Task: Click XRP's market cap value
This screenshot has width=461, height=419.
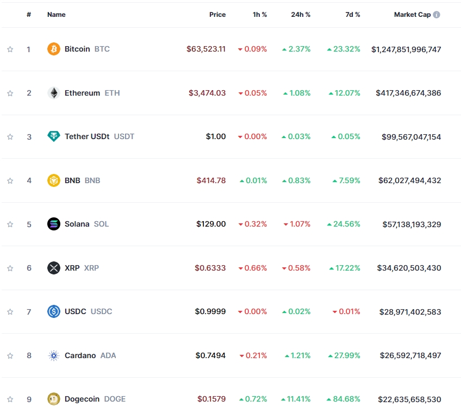Action: click(x=409, y=268)
